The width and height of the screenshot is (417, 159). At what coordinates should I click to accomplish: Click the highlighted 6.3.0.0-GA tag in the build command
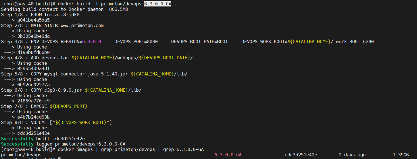tap(158, 4)
